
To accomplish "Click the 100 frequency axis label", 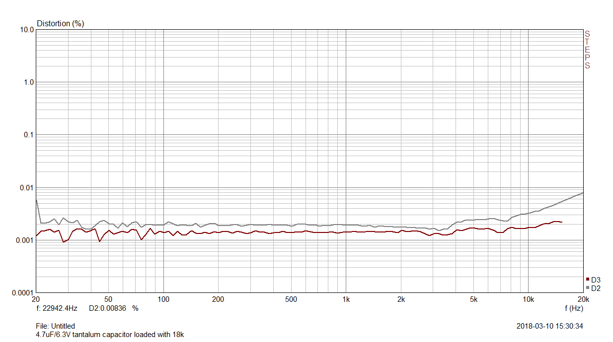I will [x=163, y=299].
